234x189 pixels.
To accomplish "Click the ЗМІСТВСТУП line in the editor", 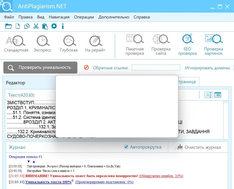I will (x=31, y=103).
